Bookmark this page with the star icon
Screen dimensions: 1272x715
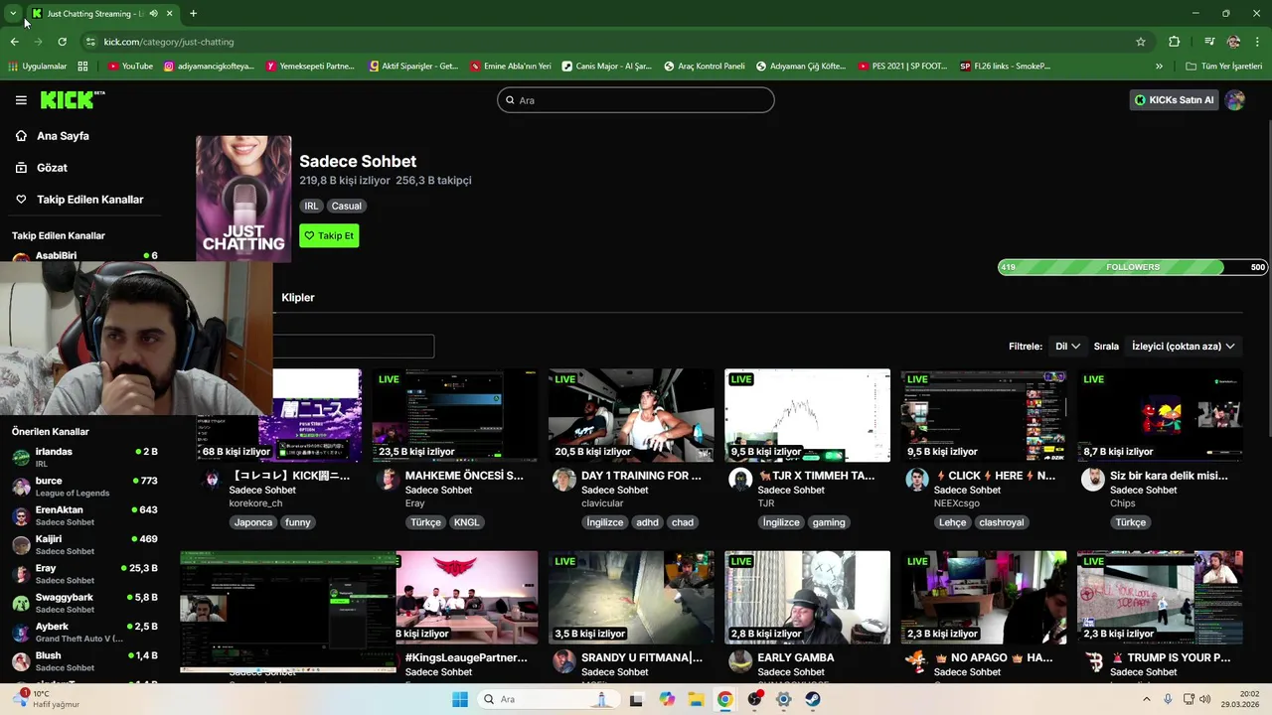pyautogui.click(x=1141, y=42)
